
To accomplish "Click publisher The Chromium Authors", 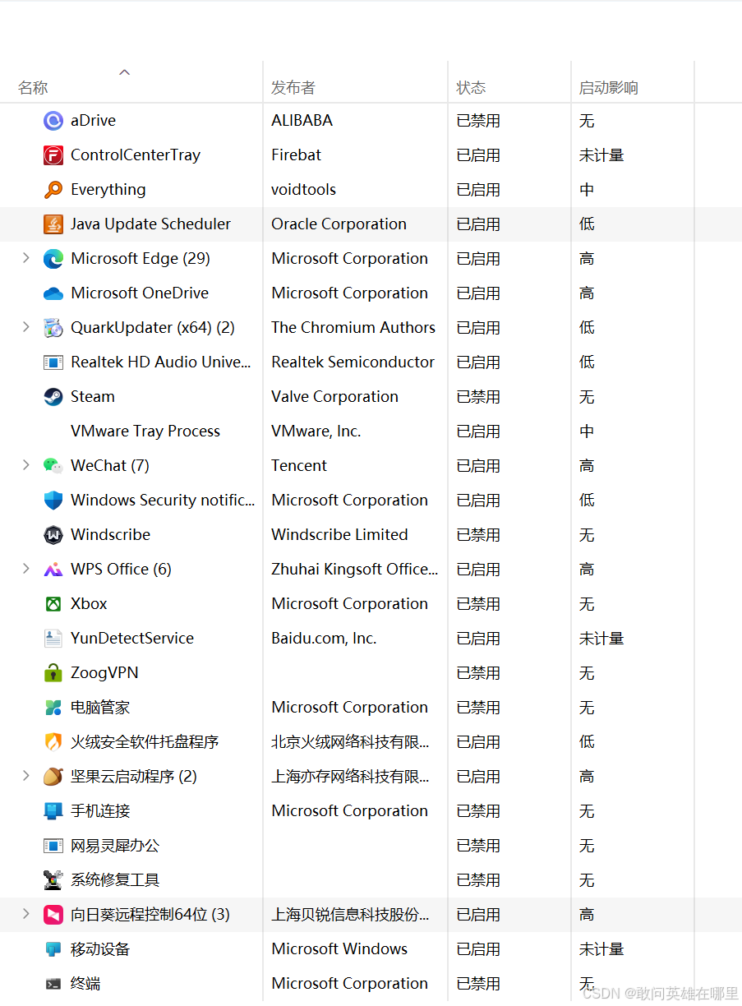I will pyautogui.click(x=353, y=328).
